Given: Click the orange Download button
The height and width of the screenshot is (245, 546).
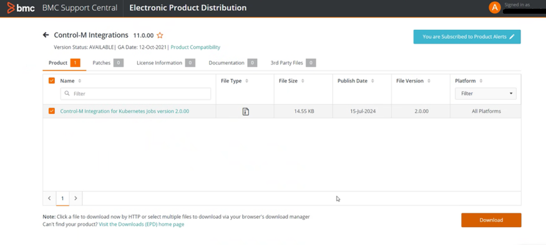Looking at the screenshot, I should [x=491, y=220].
